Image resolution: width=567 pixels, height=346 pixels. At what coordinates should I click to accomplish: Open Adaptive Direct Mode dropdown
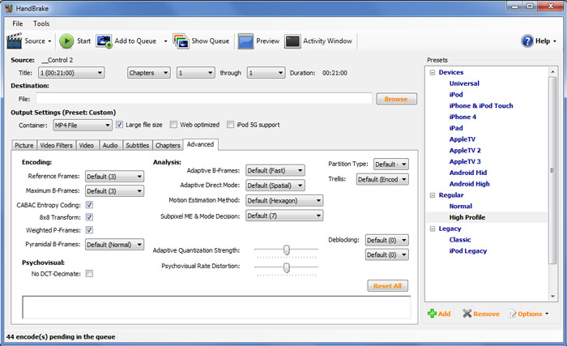[275, 186]
